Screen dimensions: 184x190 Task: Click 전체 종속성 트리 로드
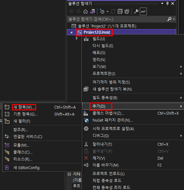[133, 187]
